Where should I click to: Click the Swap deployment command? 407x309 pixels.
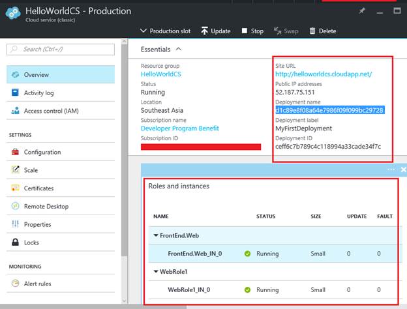pyautogui.click(x=286, y=31)
